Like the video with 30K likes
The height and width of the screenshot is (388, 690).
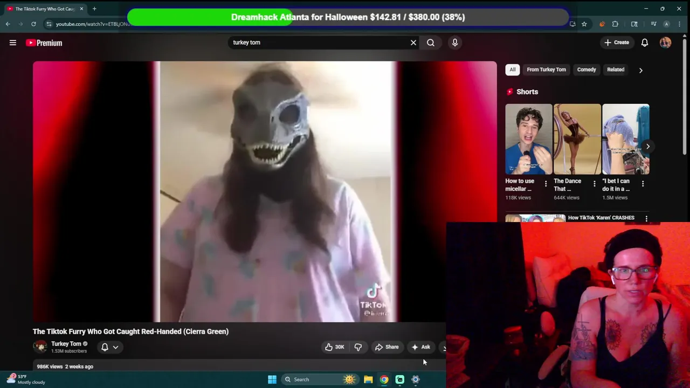(x=334, y=347)
